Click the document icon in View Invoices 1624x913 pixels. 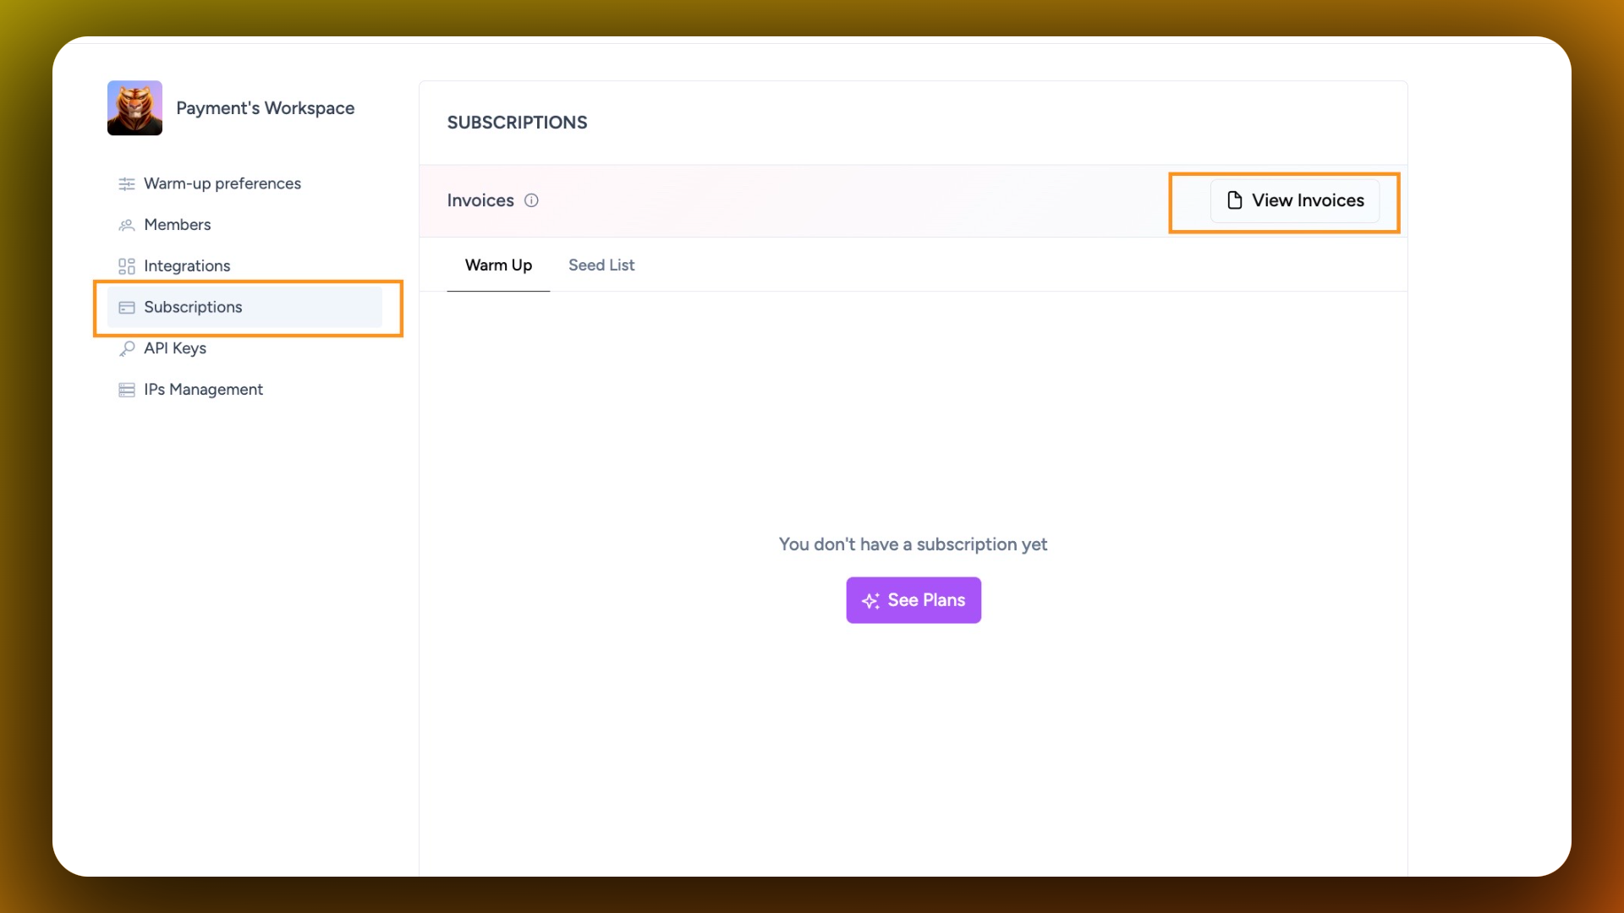click(x=1234, y=200)
